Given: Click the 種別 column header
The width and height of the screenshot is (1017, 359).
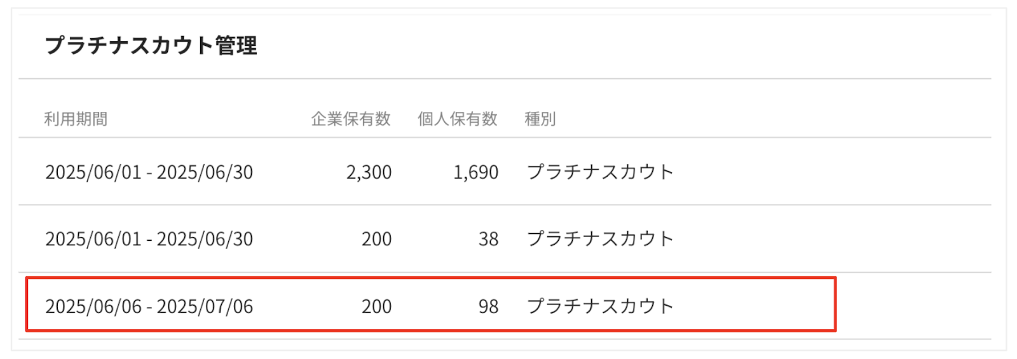Looking at the screenshot, I should [540, 119].
